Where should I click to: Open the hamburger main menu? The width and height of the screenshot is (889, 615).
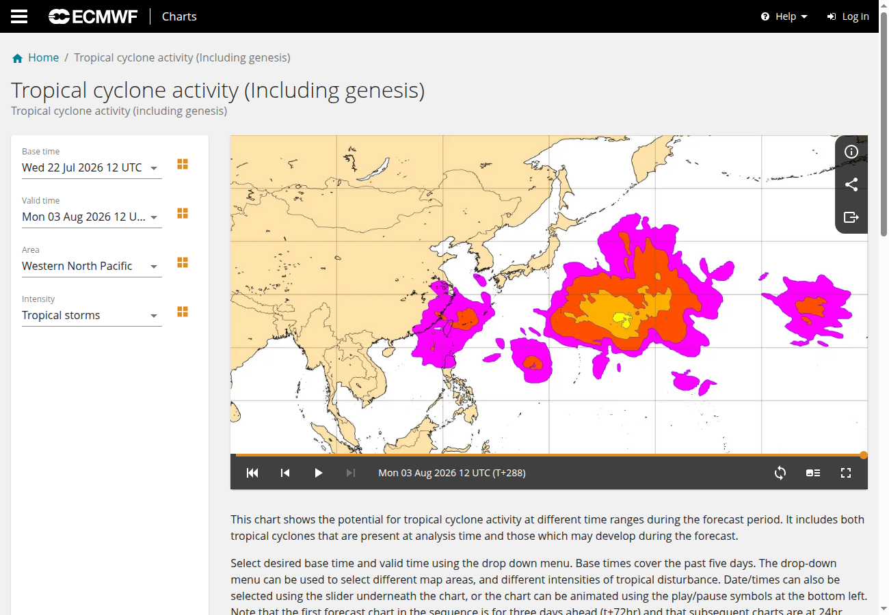(19, 16)
